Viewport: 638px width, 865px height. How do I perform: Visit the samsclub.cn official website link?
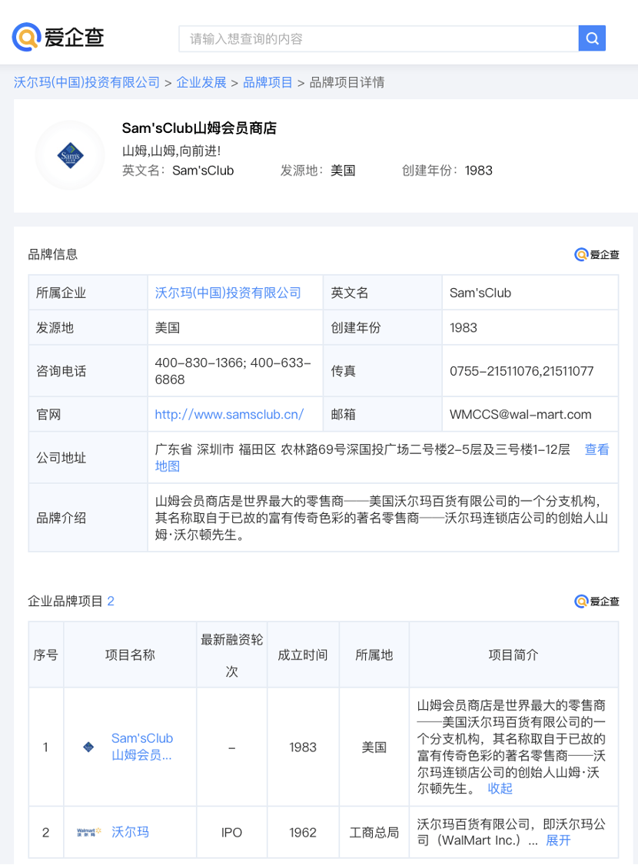pos(229,414)
